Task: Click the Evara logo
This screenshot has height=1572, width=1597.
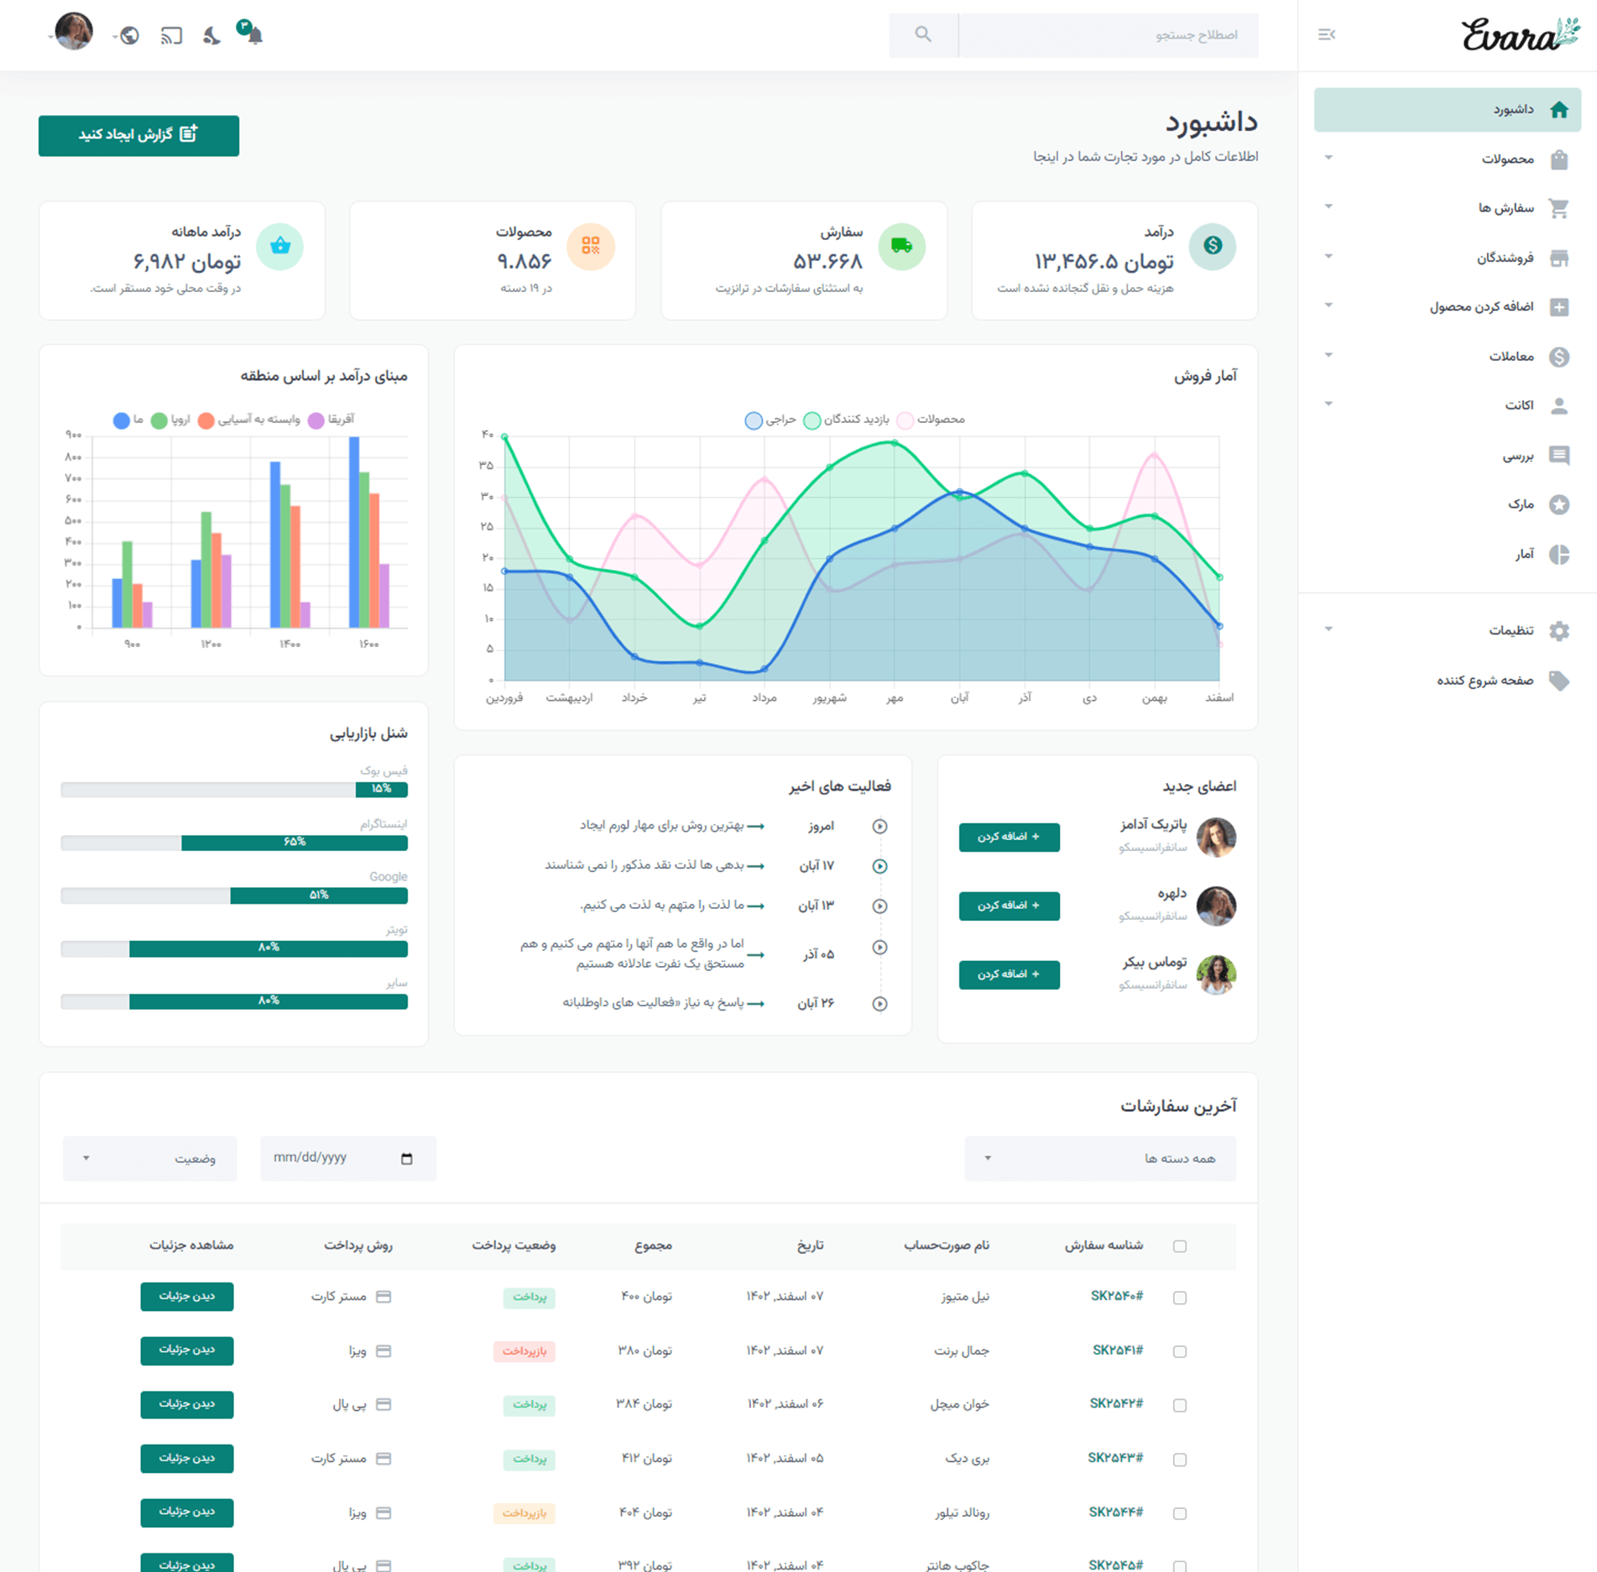Action: [x=1521, y=34]
